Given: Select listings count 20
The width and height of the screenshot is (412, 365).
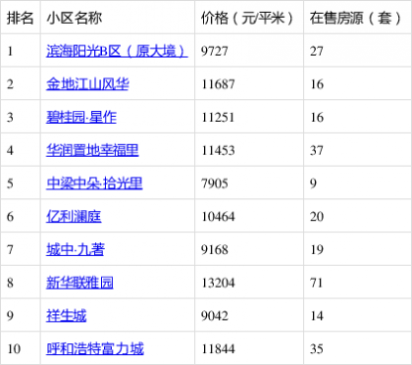Looking at the screenshot, I should (x=317, y=217).
